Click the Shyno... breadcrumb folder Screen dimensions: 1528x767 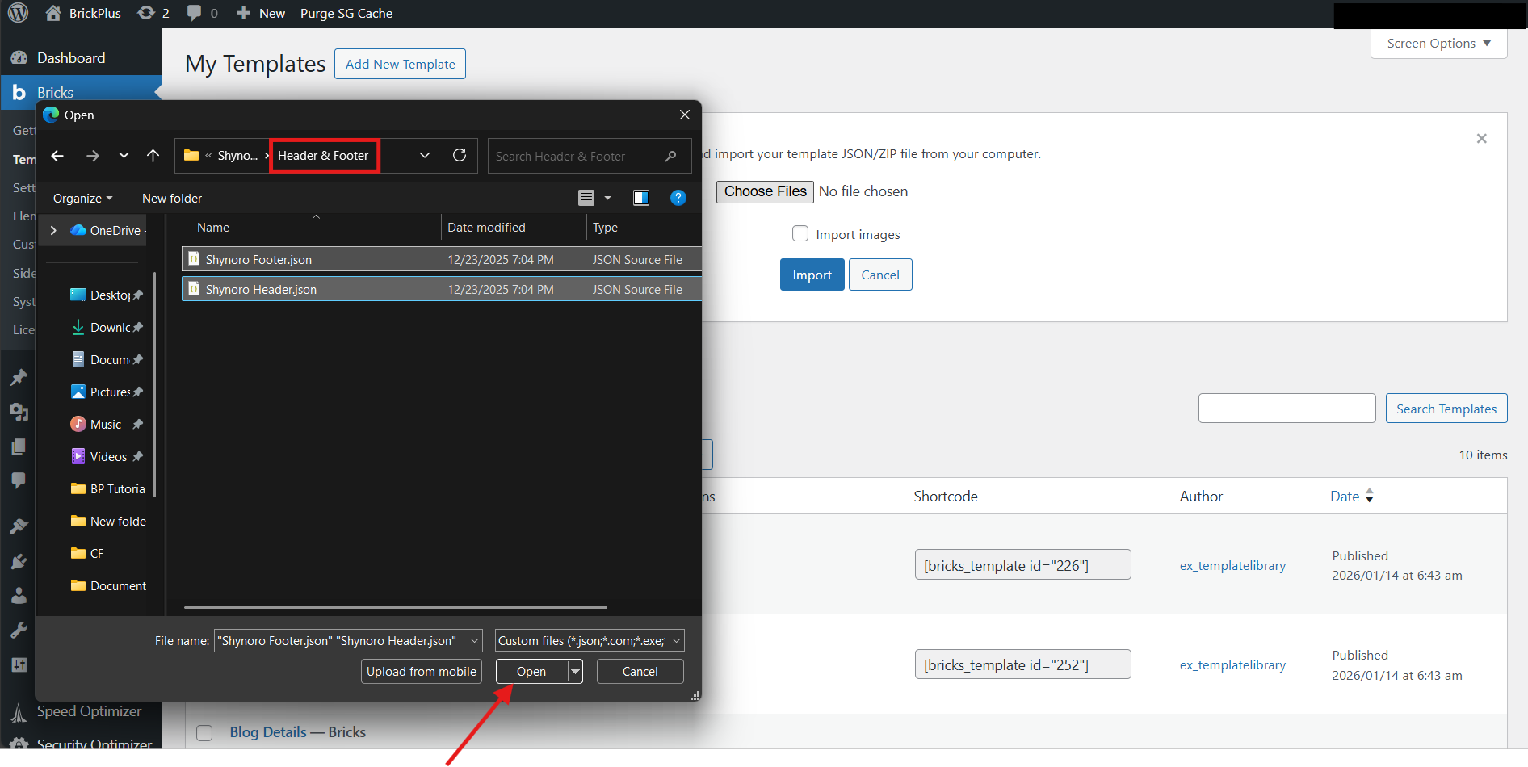tap(237, 156)
